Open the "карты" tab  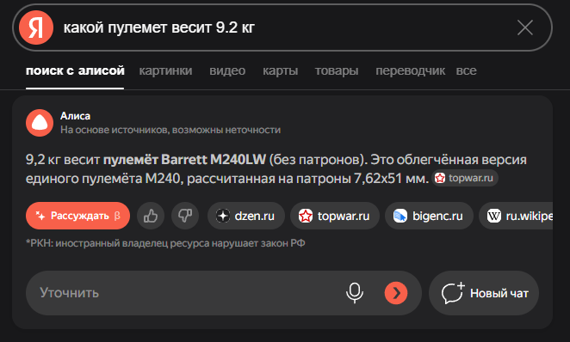pyautogui.click(x=280, y=70)
